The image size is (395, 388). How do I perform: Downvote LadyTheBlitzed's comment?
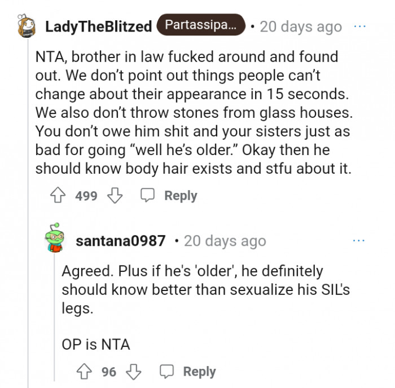tap(115, 196)
